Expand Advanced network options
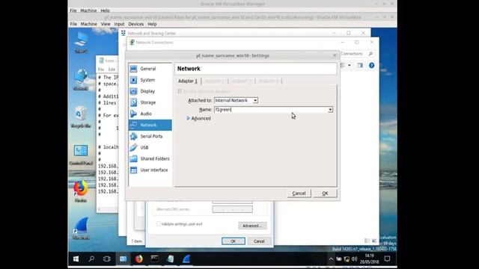 pyautogui.click(x=198, y=118)
